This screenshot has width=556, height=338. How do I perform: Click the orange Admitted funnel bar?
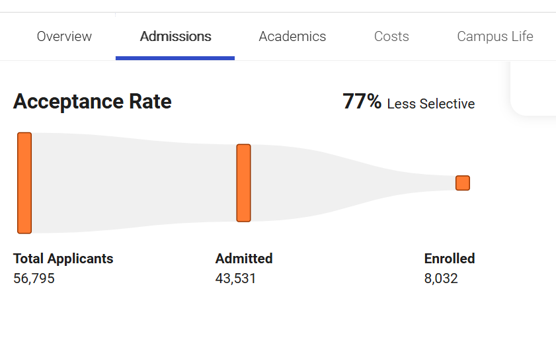coord(243,183)
